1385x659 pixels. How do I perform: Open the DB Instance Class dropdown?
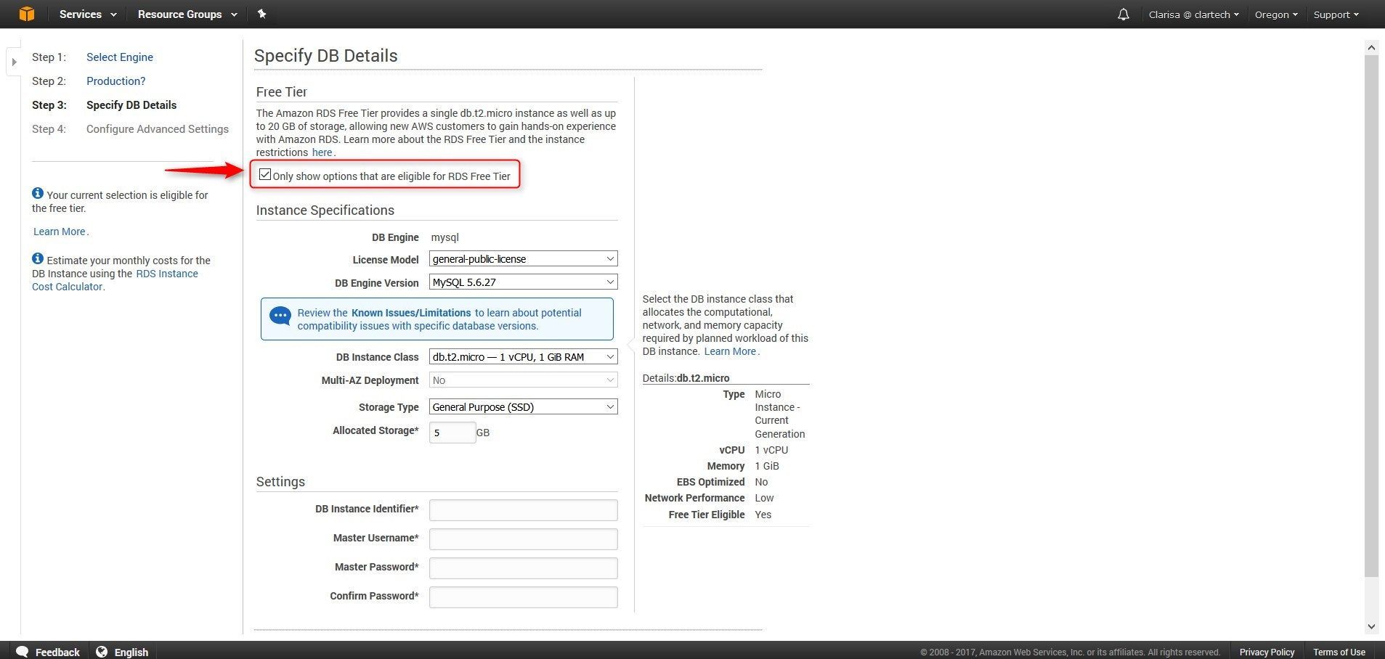click(523, 356)
